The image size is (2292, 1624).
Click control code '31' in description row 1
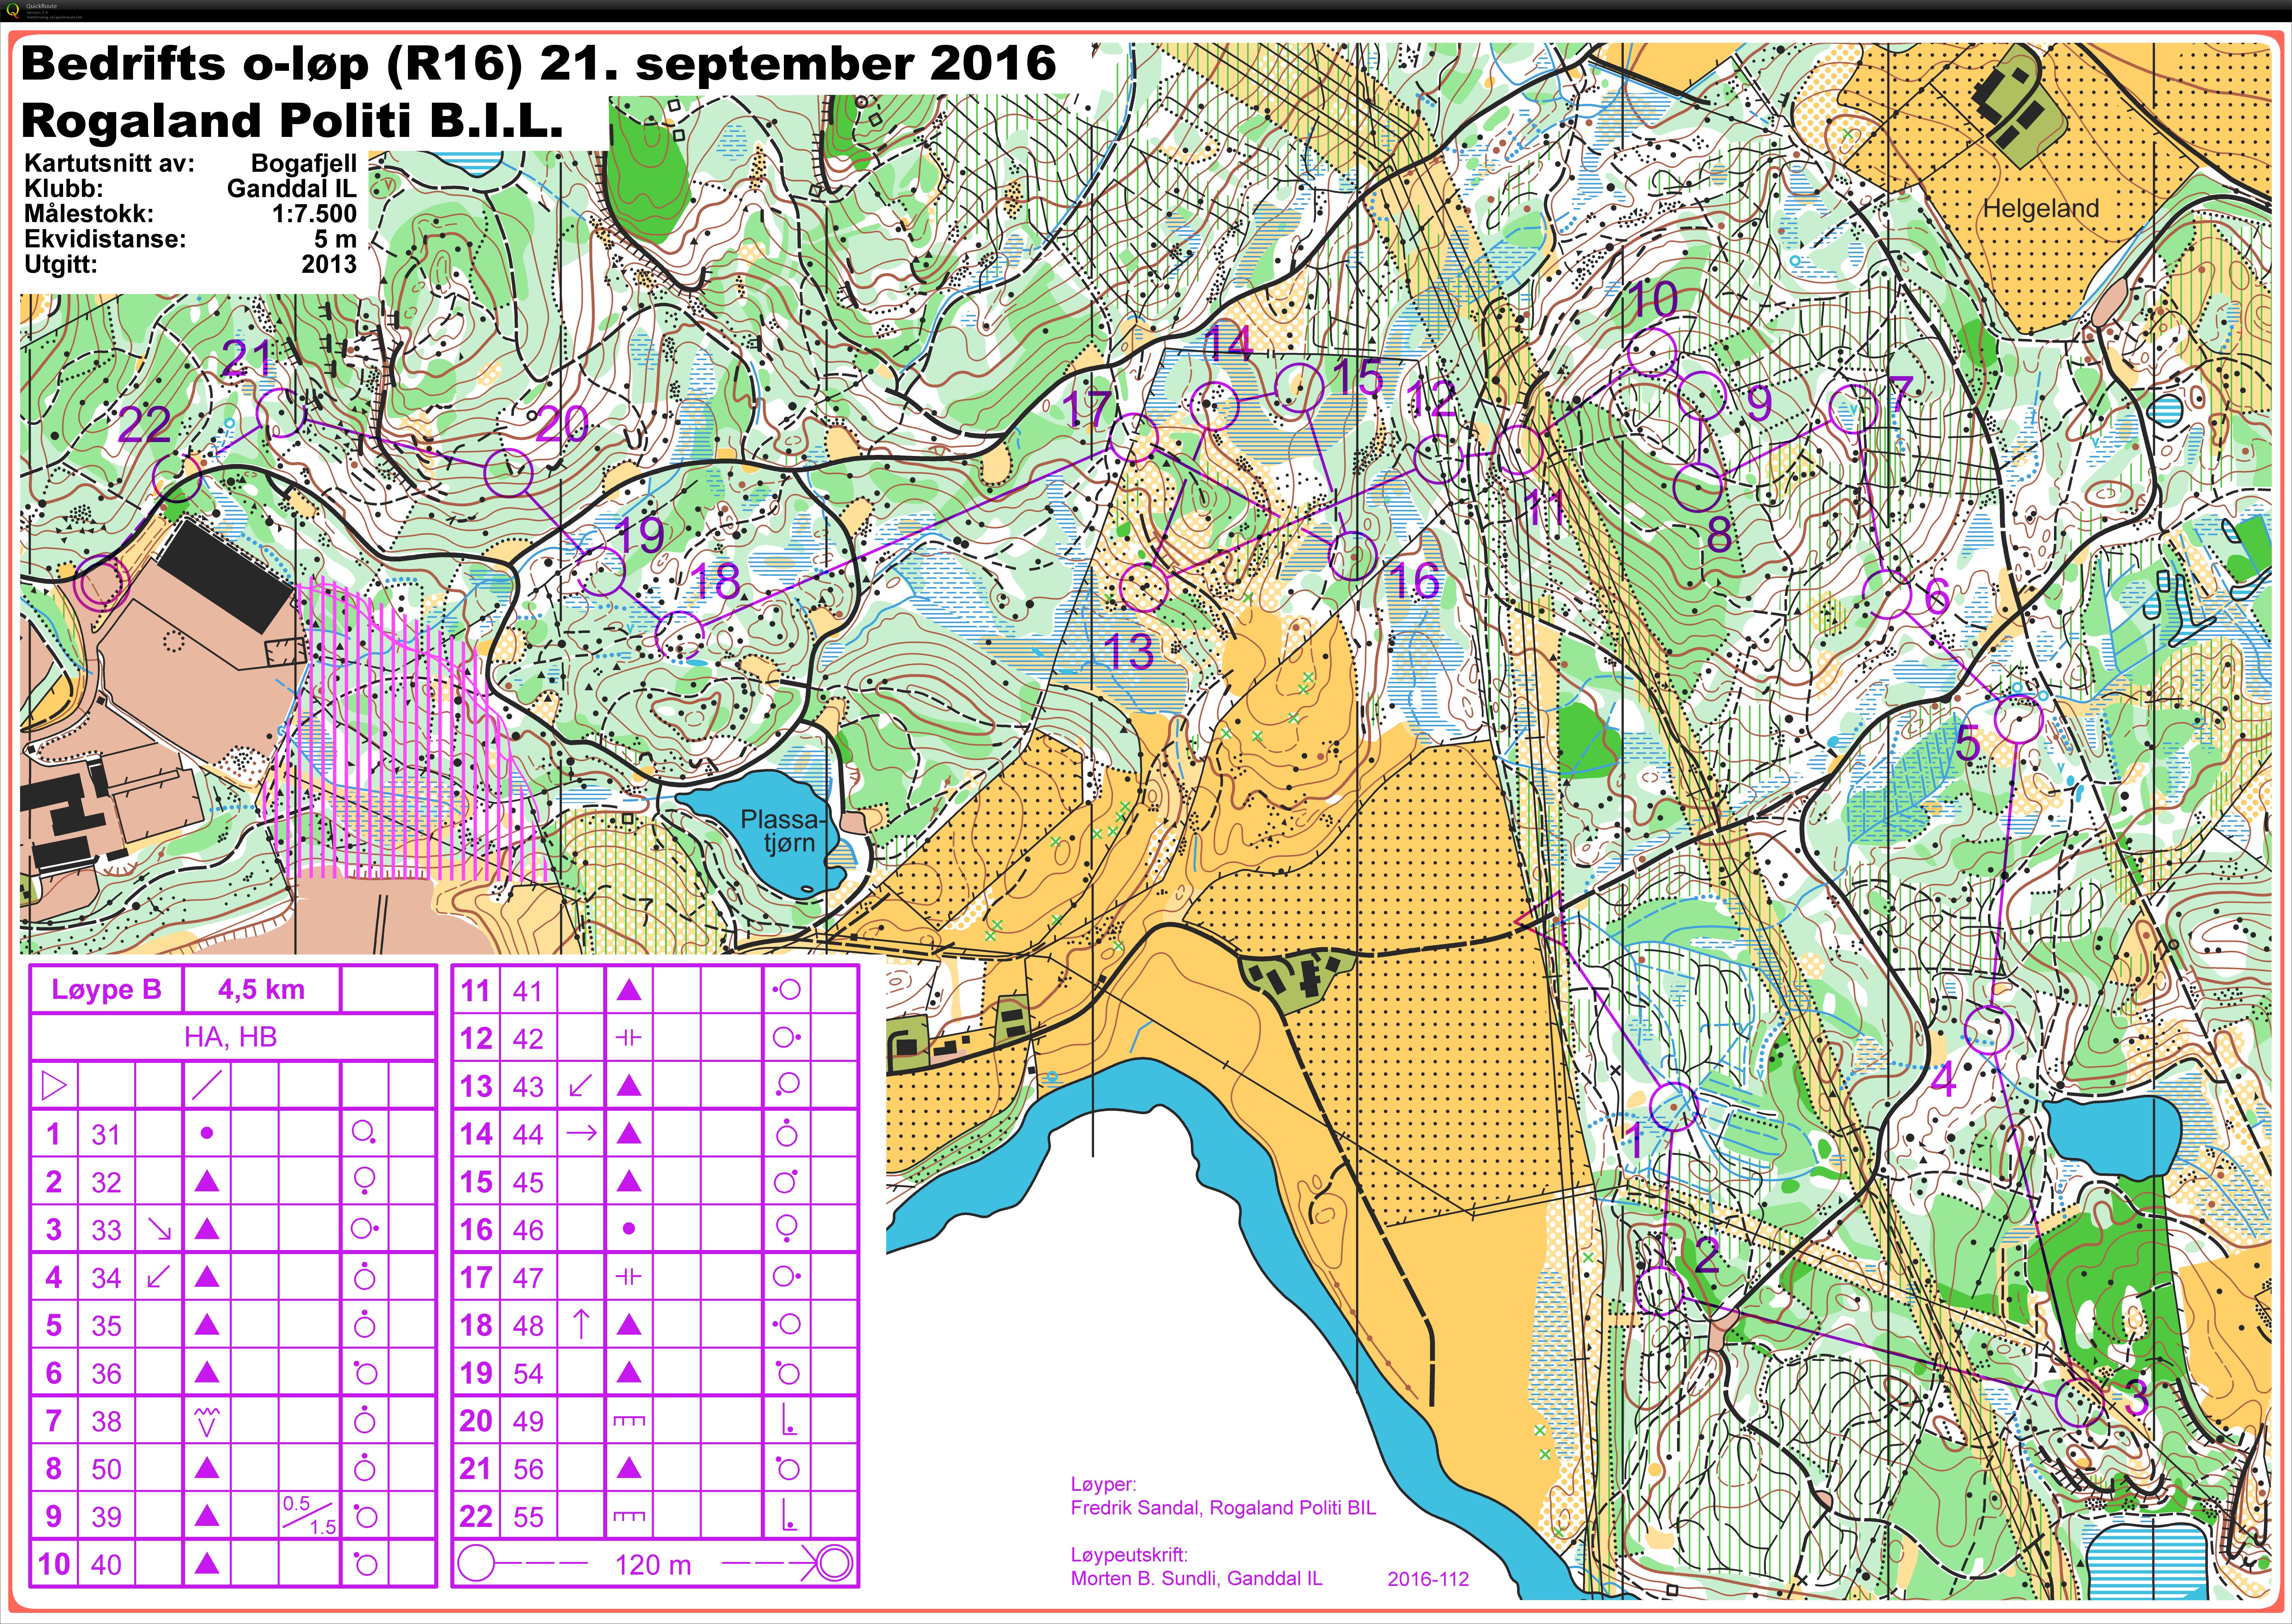pyautogui.click(x=106, y=1134)
